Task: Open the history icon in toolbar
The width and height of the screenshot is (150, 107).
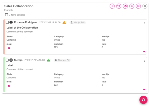Action: [119, 6]
